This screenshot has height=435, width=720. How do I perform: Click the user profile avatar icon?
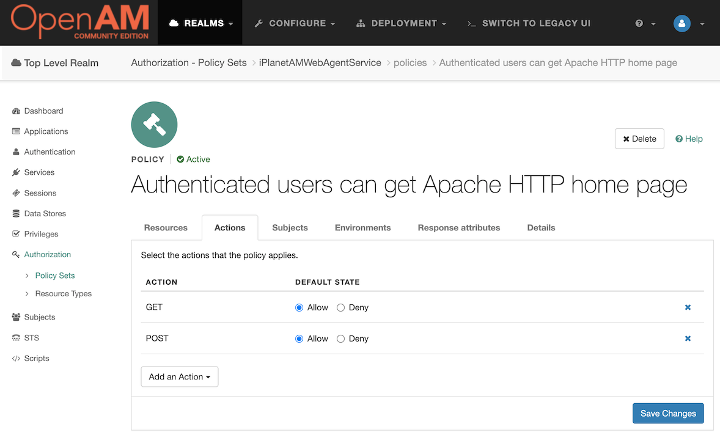tap(681, 23)
